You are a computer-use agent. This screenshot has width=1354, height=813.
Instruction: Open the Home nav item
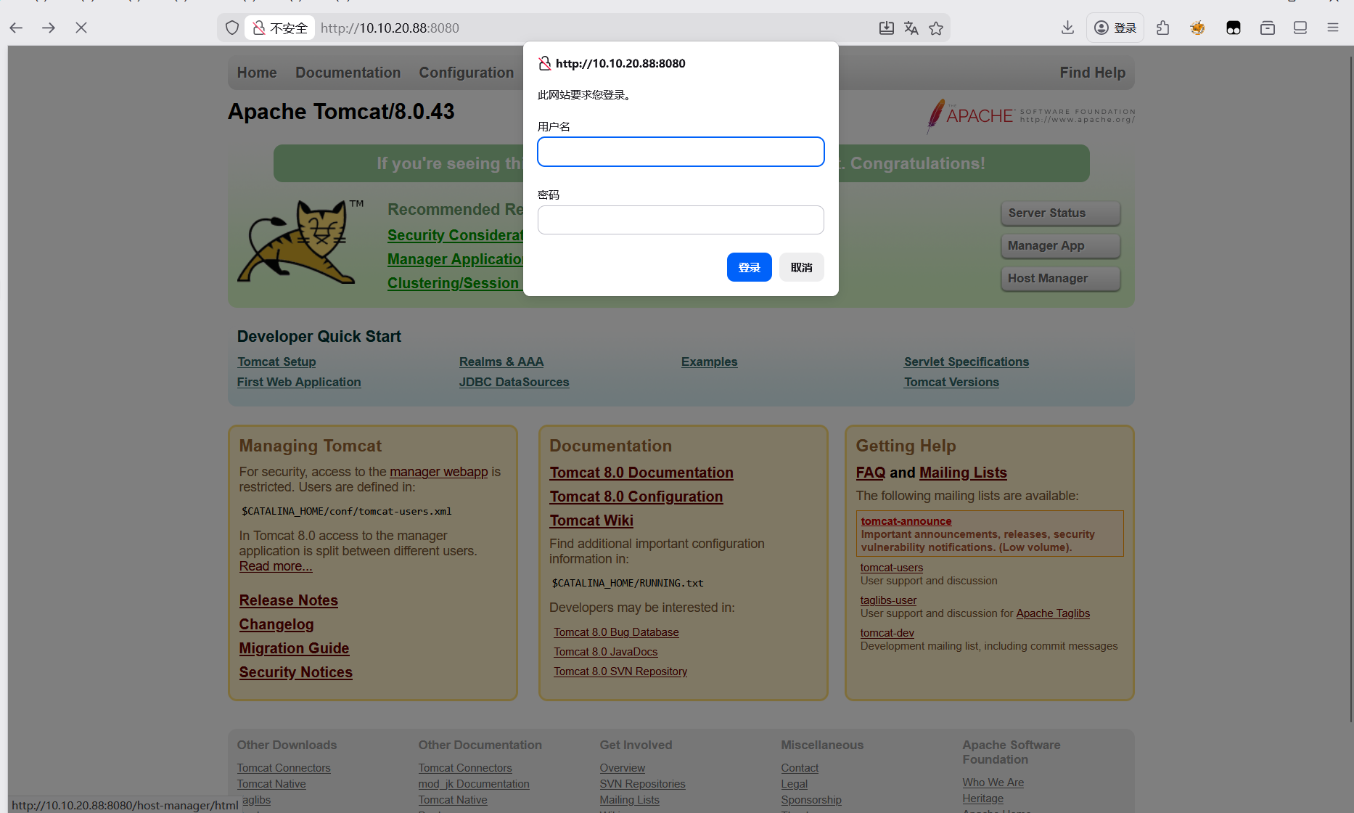[x=257, y=73]
